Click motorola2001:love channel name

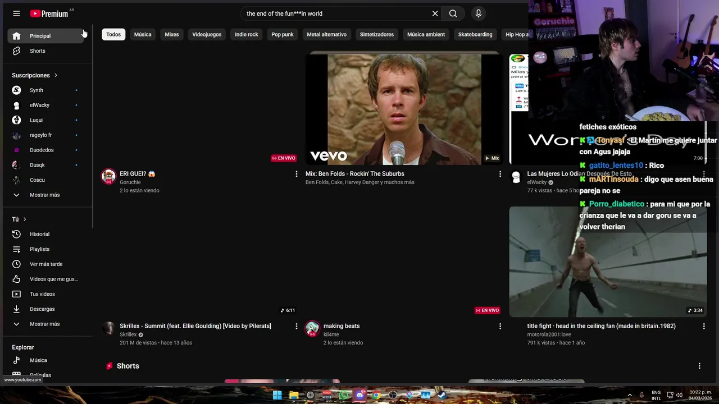(x=549, y=334)
